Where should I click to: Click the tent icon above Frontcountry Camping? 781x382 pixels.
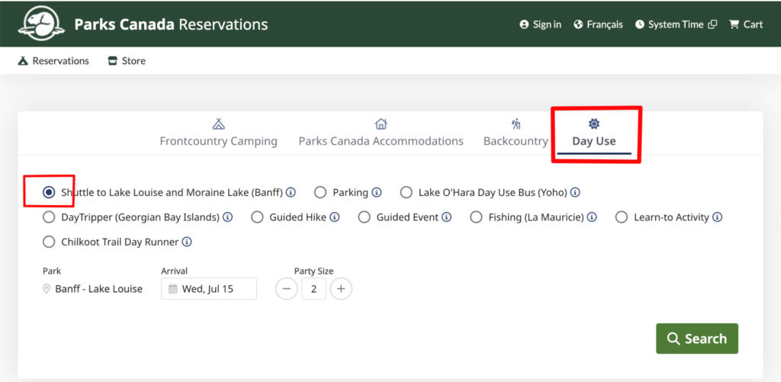click(218, 124)
